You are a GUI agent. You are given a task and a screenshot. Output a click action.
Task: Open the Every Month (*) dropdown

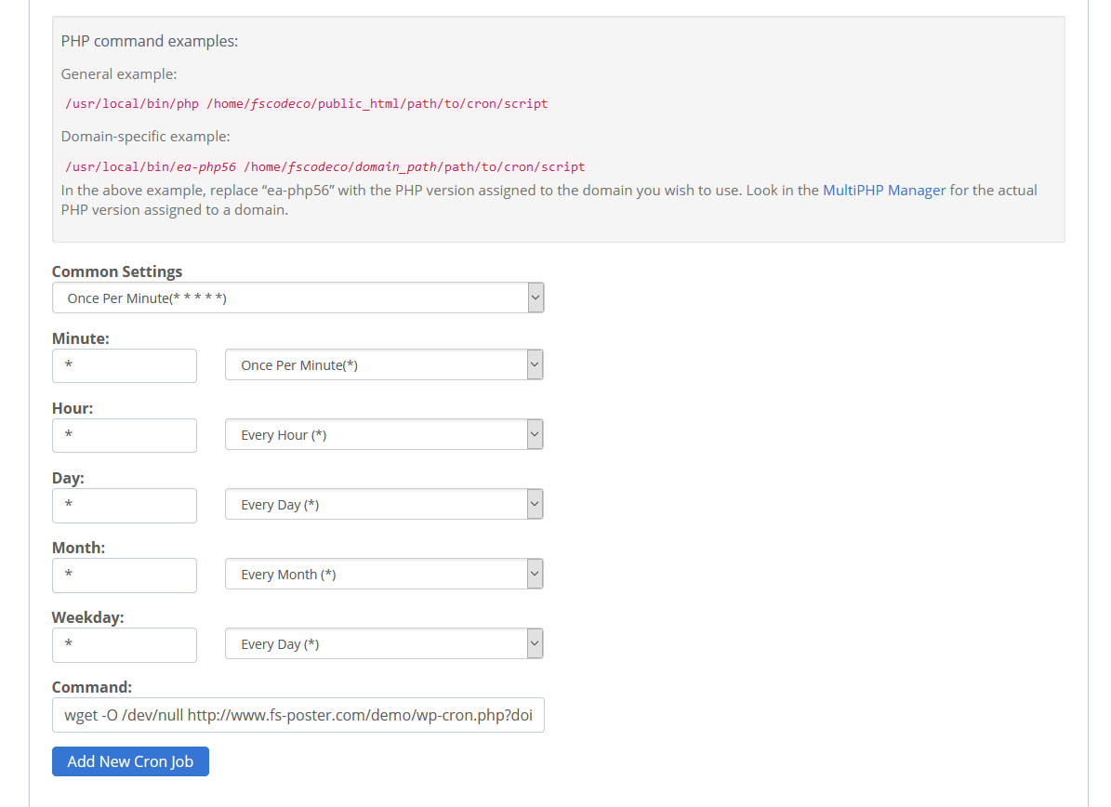(x=384, y=574)
